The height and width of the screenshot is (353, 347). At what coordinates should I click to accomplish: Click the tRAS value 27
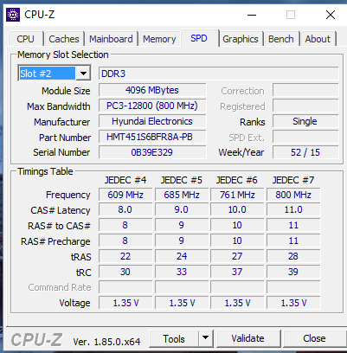tap(237, 256)
